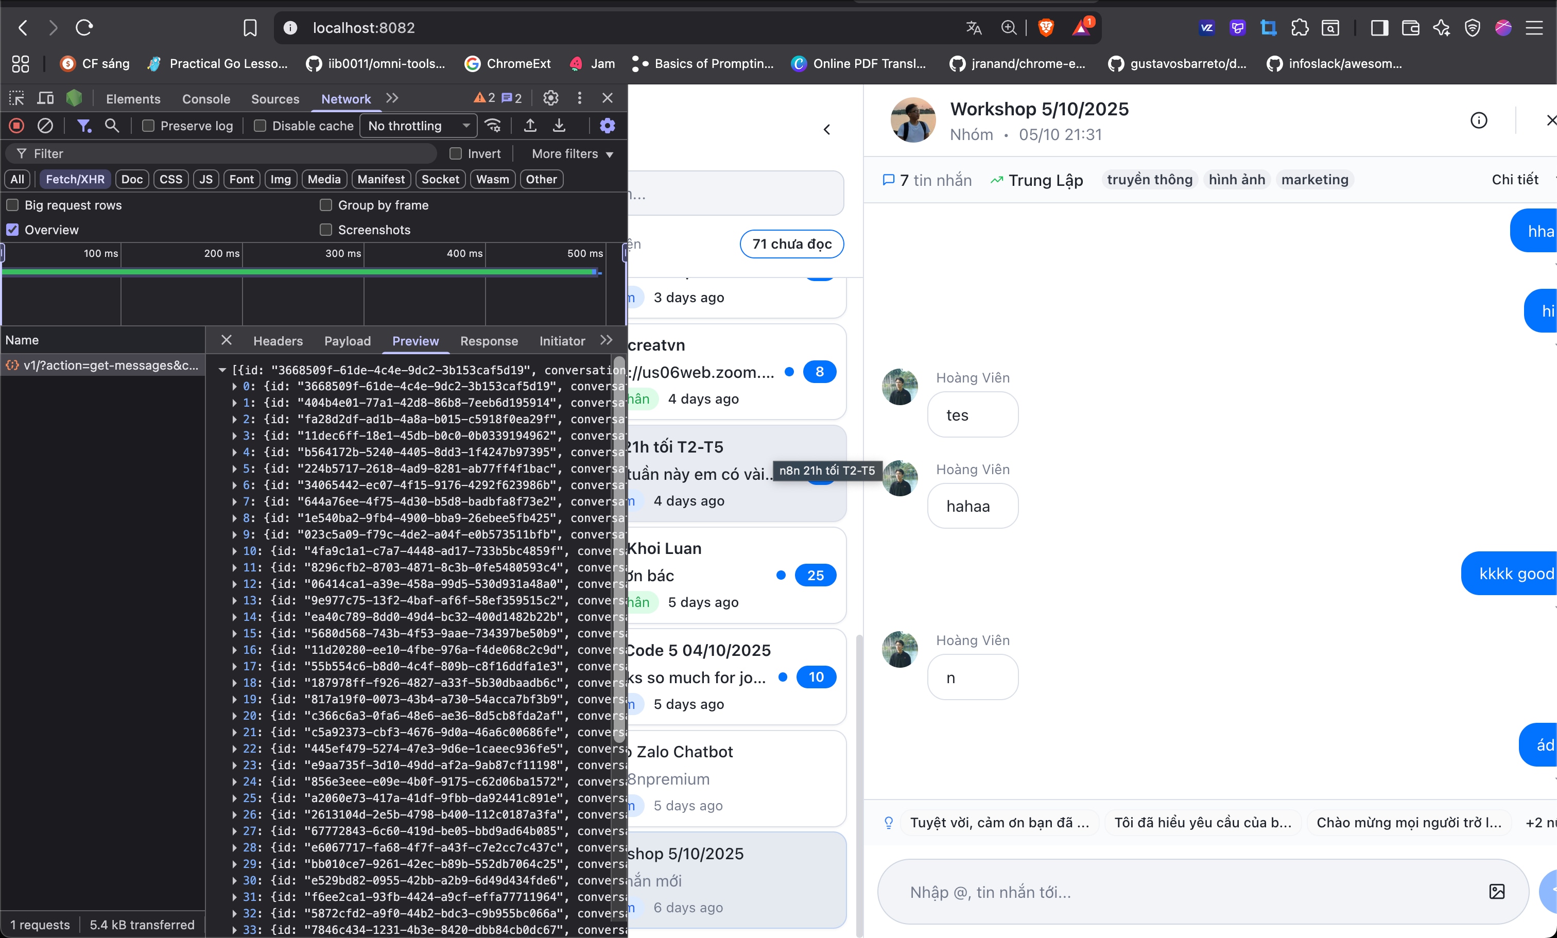The image size is (1557, 938).
Task: Open network search magnifier icon
Action: click(112, 126)
